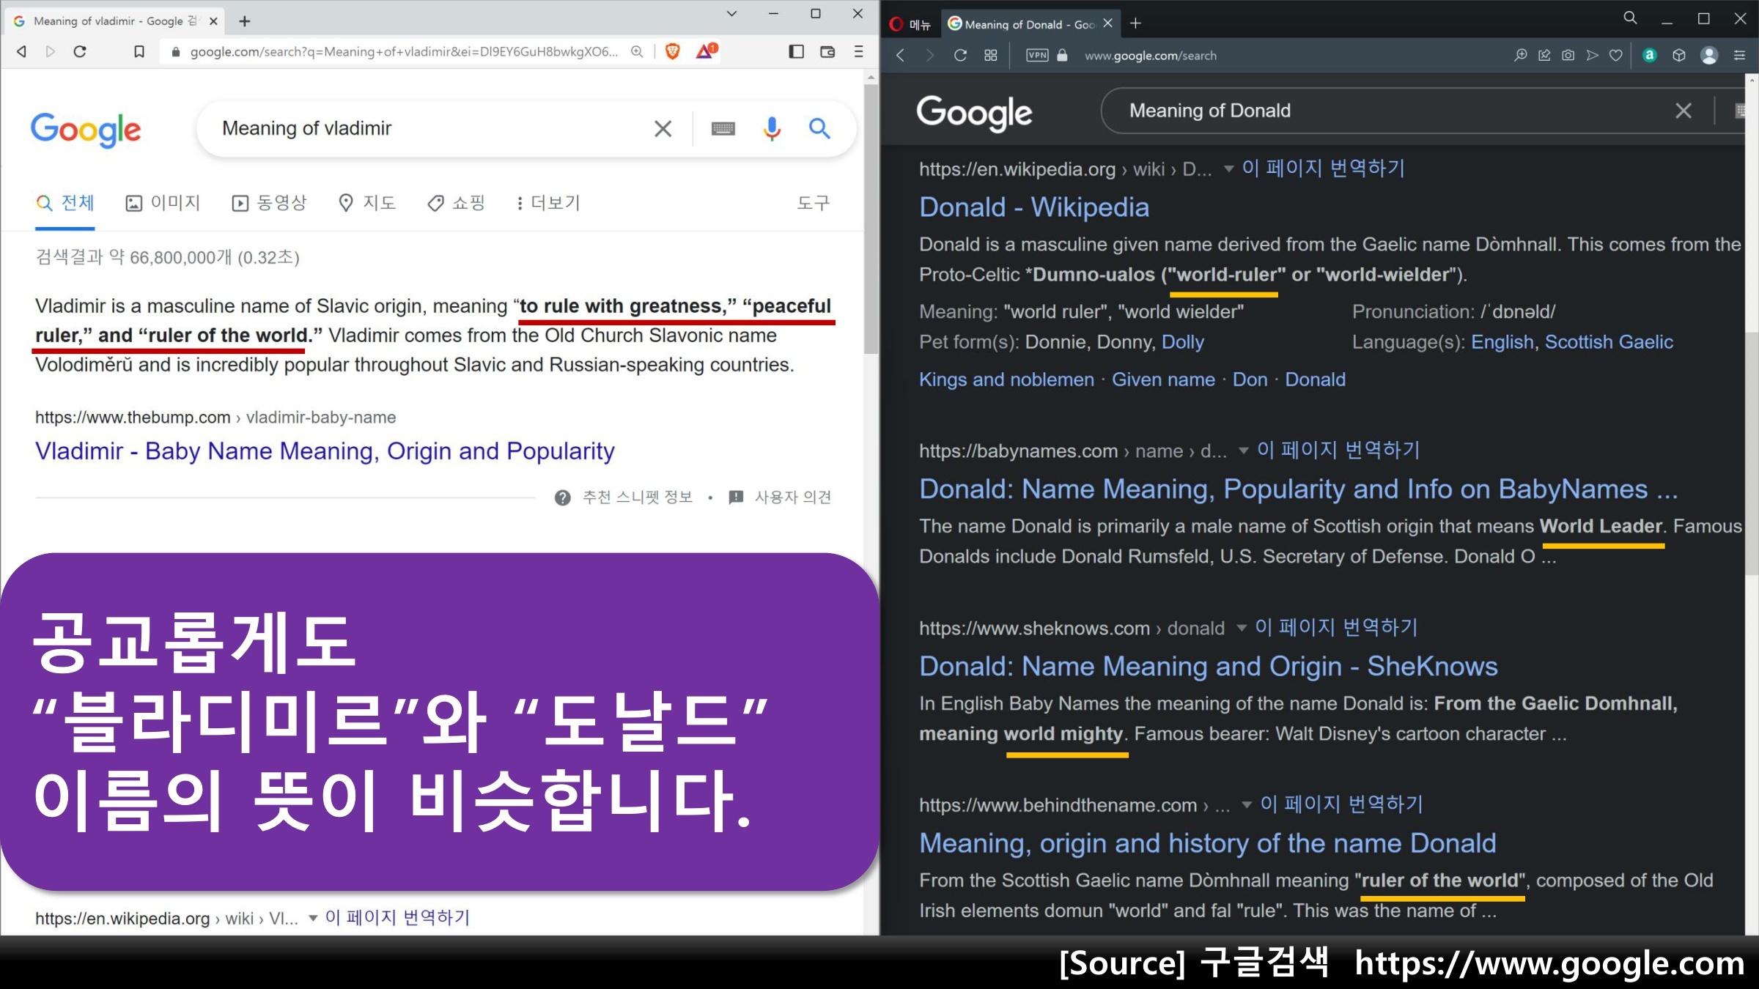
Task: Open the on-screen keyboard input tool
Action: tap(723, 129)
